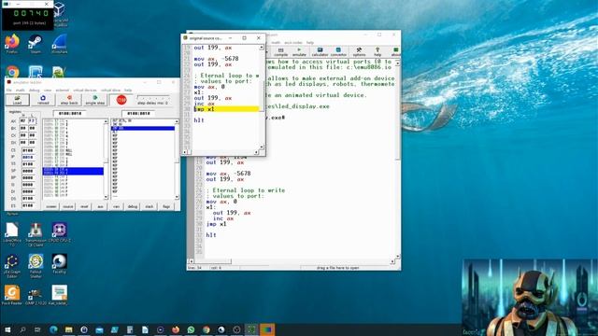Click the screen button at emulator bottom
This screenshot has height=336, width=598.
coord(51,206)
